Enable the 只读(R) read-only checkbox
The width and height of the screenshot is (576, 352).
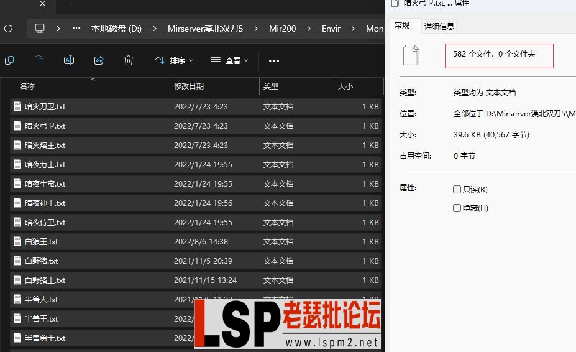coord(457,190)
